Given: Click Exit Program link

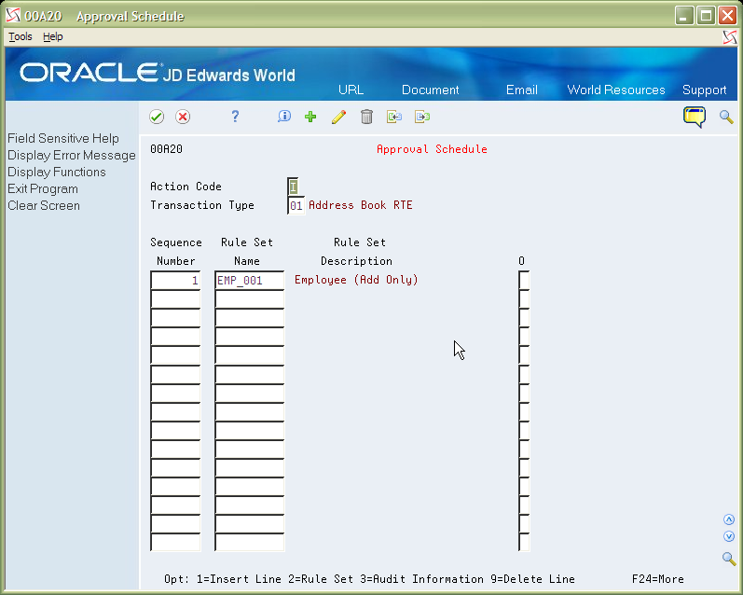Looking at the screenshot, I should (x=43, y=188).
